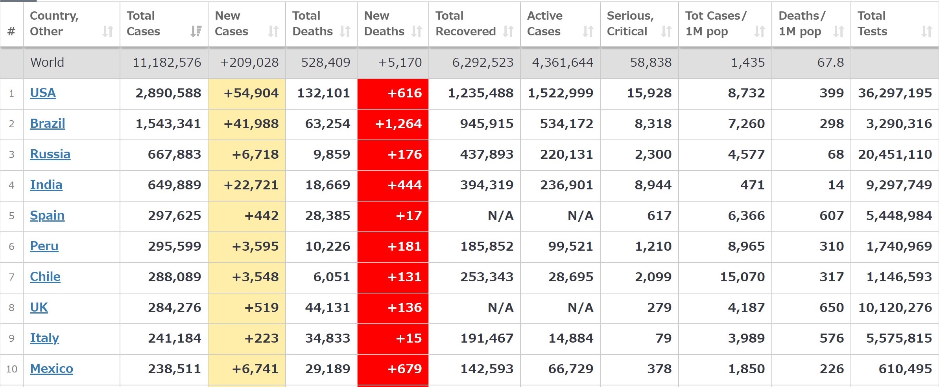Click the Spain link
The height and width of the screenshot is (387, 939).
coord(47,216)
